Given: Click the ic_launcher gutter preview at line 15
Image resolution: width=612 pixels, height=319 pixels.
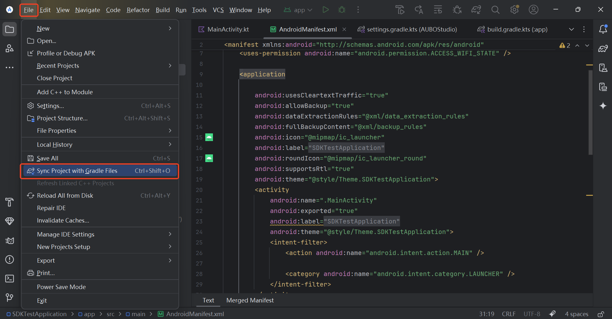Looking at the screenshot, I should tap(209, 137).
